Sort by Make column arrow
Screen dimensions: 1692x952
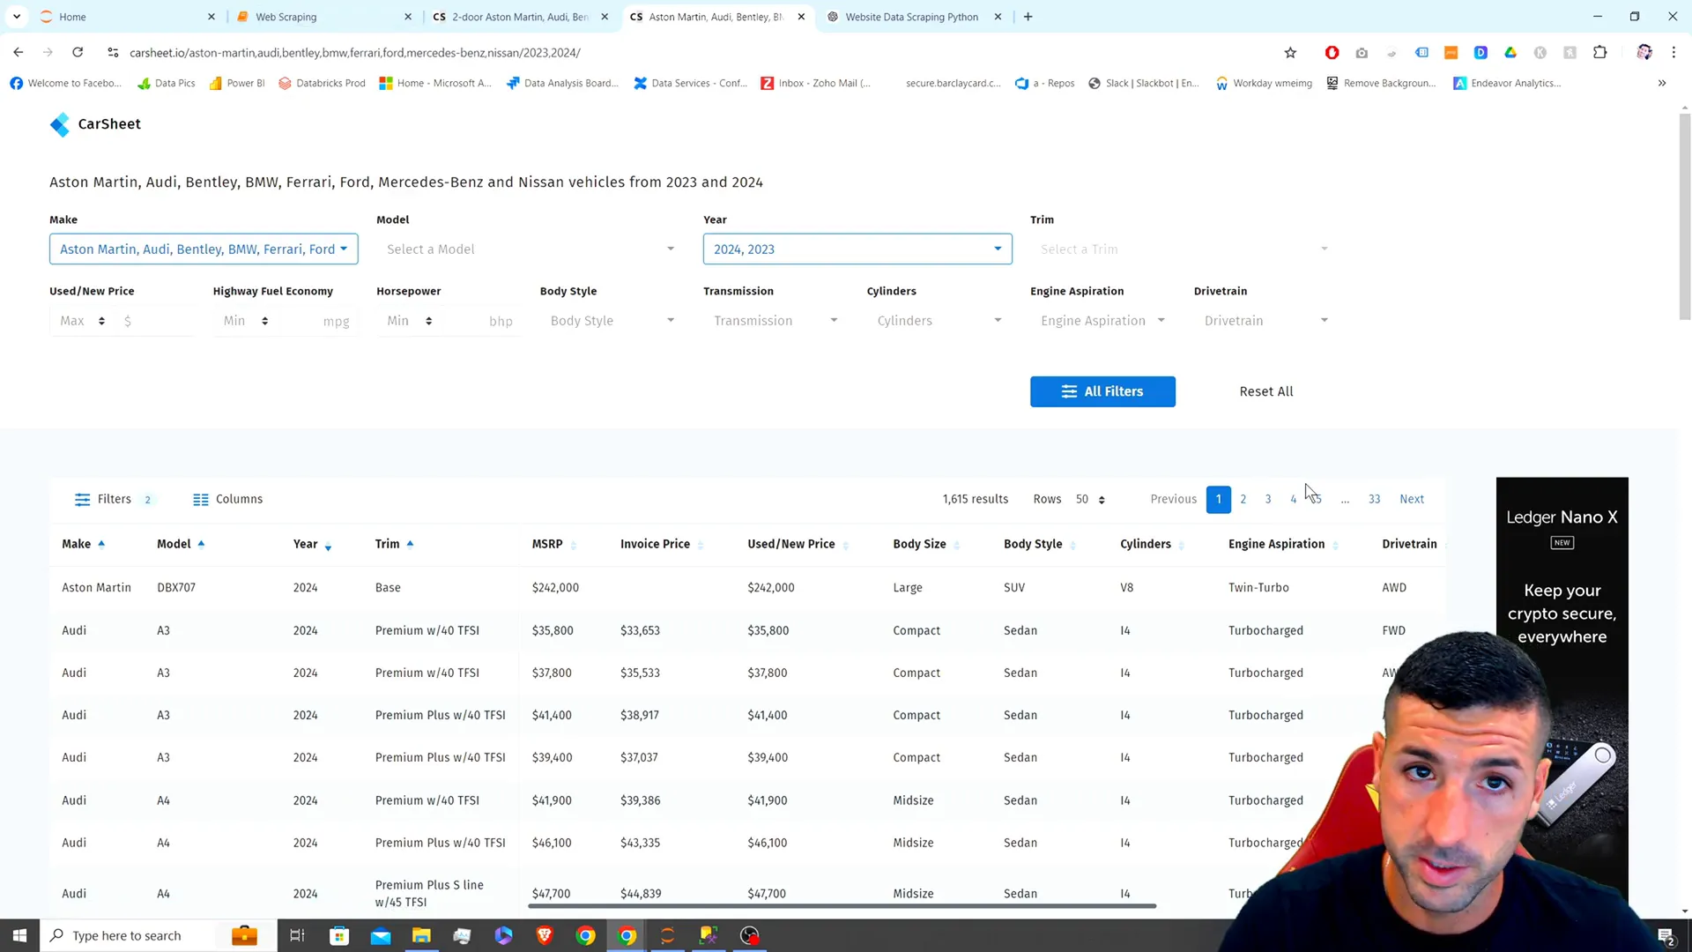click(101, 544)
